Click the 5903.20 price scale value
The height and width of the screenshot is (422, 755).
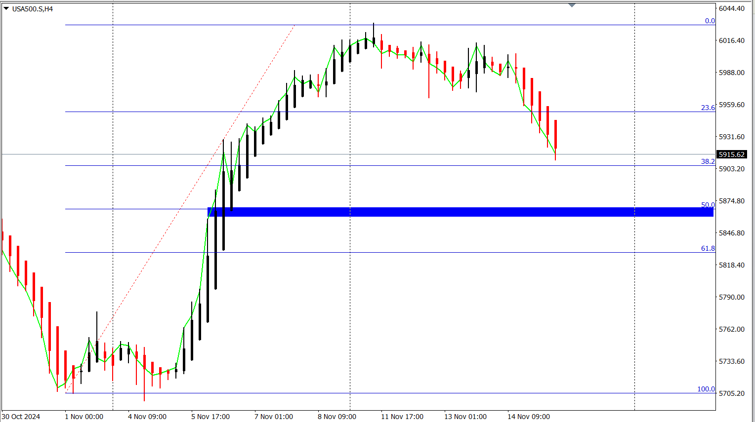(732, 169)
